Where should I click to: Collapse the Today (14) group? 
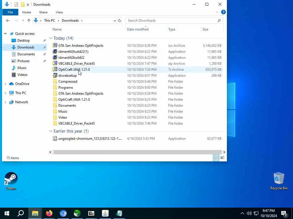click(x=51, y=38)
